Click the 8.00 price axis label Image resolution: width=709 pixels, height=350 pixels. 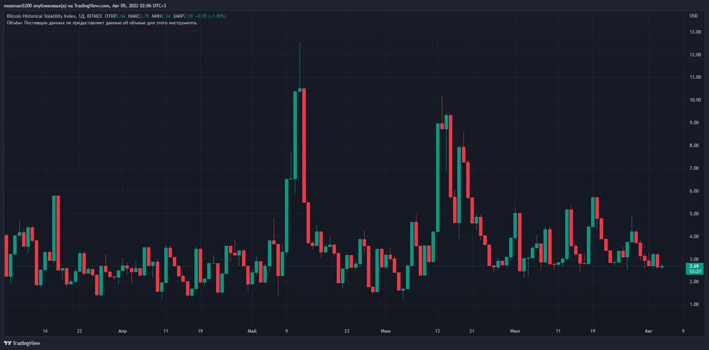coord(694,145)
